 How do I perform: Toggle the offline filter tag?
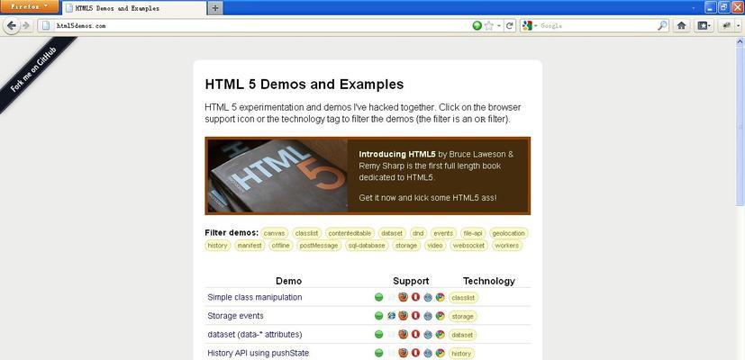[x=281, y=246]
